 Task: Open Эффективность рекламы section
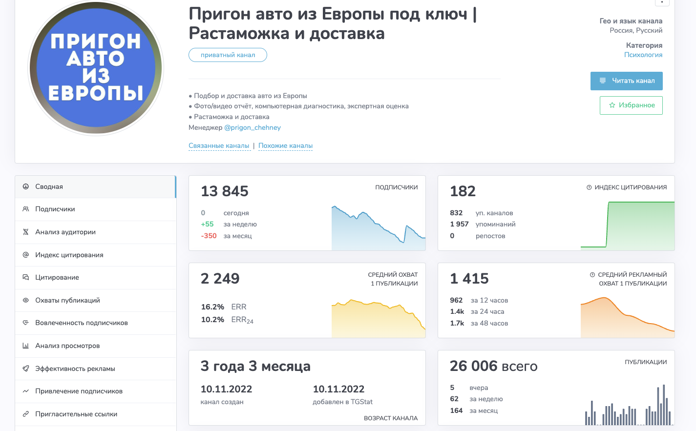[x=95, y=369]
